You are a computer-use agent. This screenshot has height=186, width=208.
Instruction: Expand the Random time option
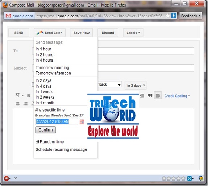pos(50,142)
